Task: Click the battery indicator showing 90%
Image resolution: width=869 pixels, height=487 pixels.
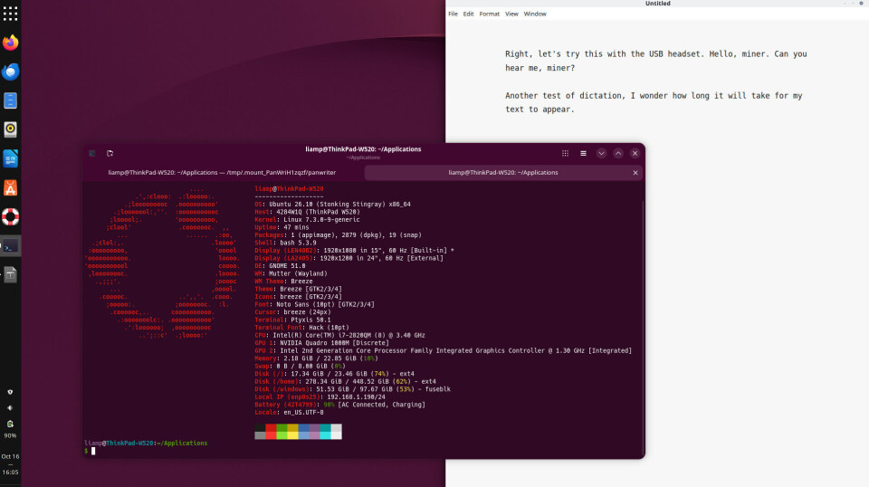Action: pos(10,428)
